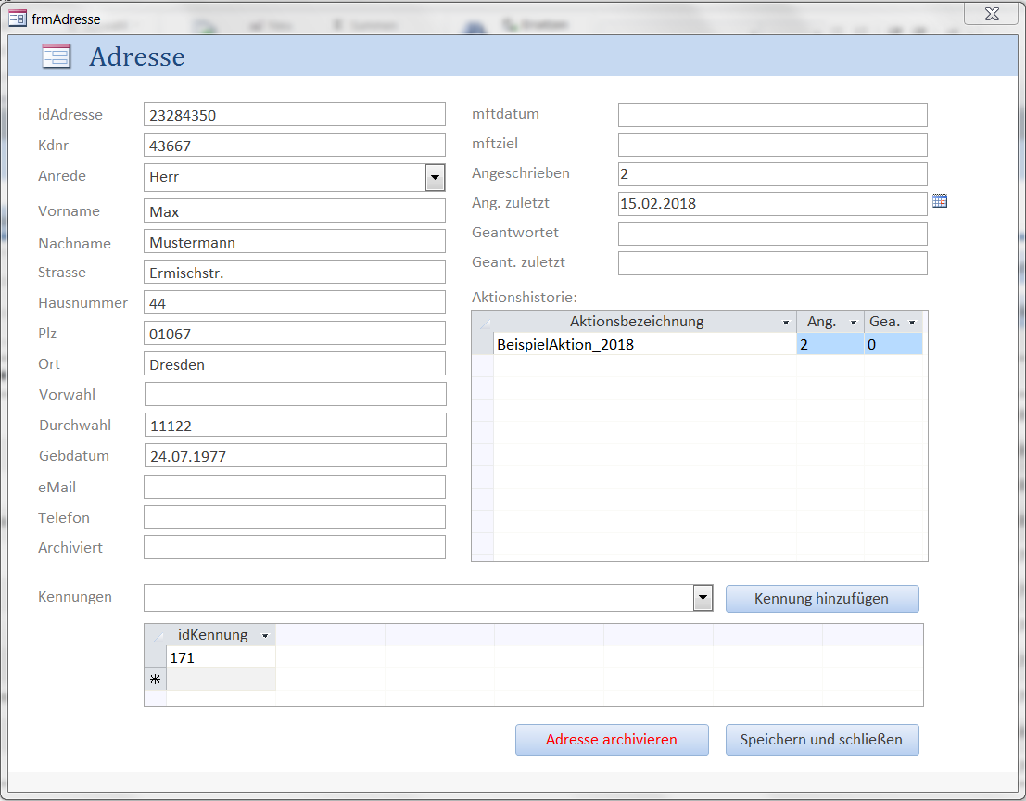Click Speichern und schließen button

click(822, 740)
